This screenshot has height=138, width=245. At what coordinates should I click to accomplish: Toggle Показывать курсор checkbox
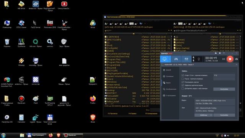click(183, 82)
